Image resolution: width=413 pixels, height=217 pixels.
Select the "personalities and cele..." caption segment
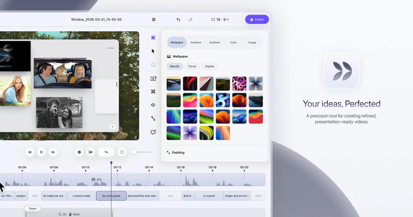(x=143, y=196)
